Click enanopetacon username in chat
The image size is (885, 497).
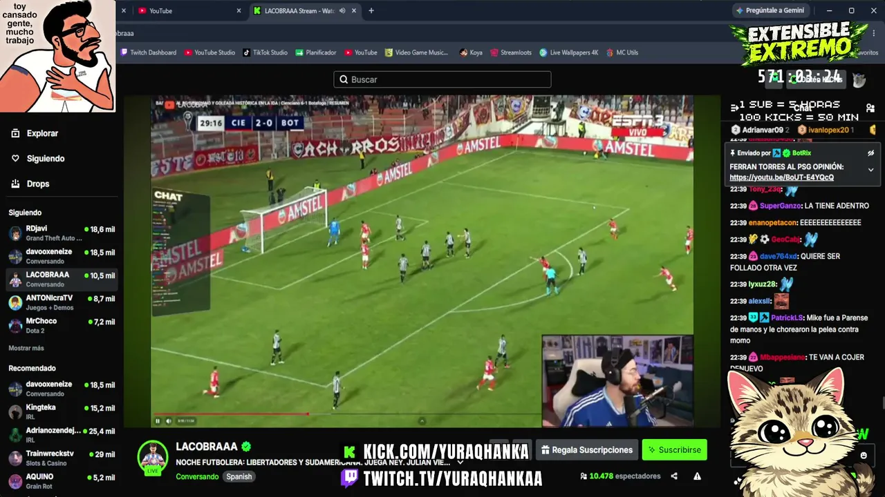click(x=772, y=223)
